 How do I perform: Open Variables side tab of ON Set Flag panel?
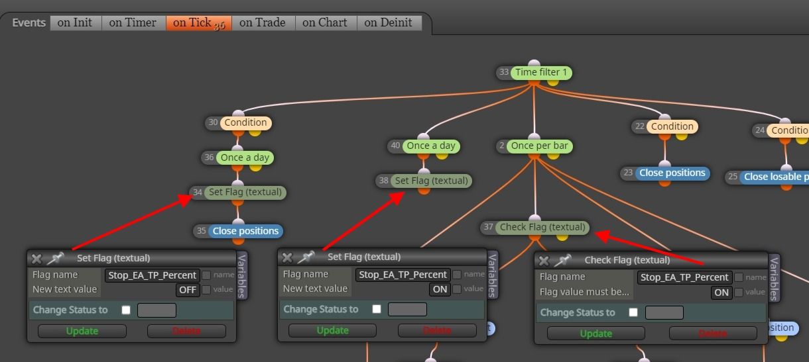492,274
